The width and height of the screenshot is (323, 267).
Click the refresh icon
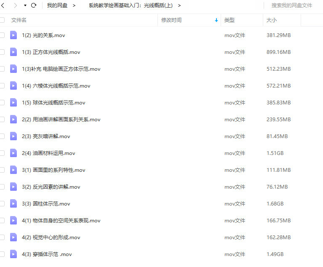(34, 5)
